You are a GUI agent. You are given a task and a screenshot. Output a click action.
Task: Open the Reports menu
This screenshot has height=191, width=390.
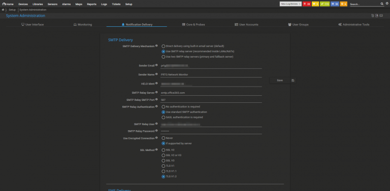(92, 4)
